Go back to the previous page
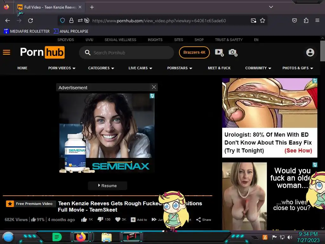The image size is (325, 244). (x=8, y=21)
